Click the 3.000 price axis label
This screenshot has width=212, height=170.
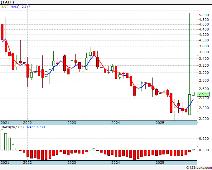pos(204,73)
